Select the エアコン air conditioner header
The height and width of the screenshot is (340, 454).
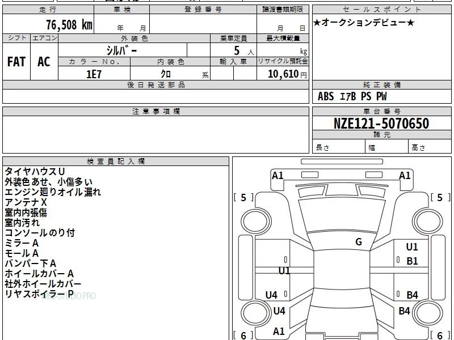[x=44, y=39]
